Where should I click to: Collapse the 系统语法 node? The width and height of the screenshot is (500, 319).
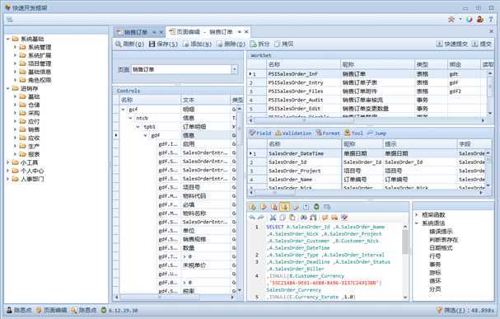point(417,223)
